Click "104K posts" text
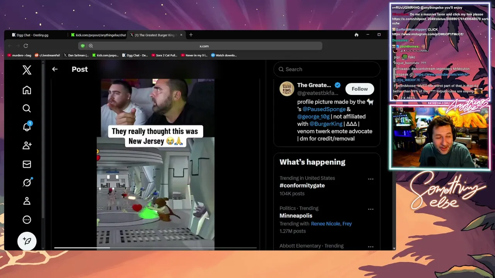 click(x=292, y=193)
